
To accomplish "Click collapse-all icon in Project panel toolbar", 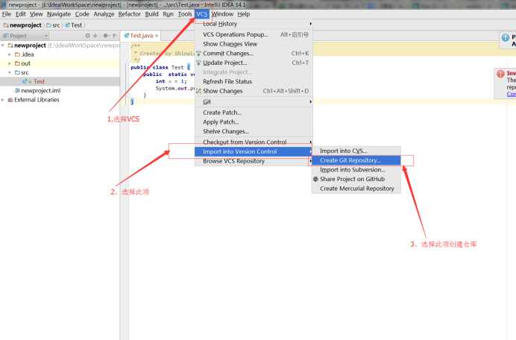I will point(95,36).
